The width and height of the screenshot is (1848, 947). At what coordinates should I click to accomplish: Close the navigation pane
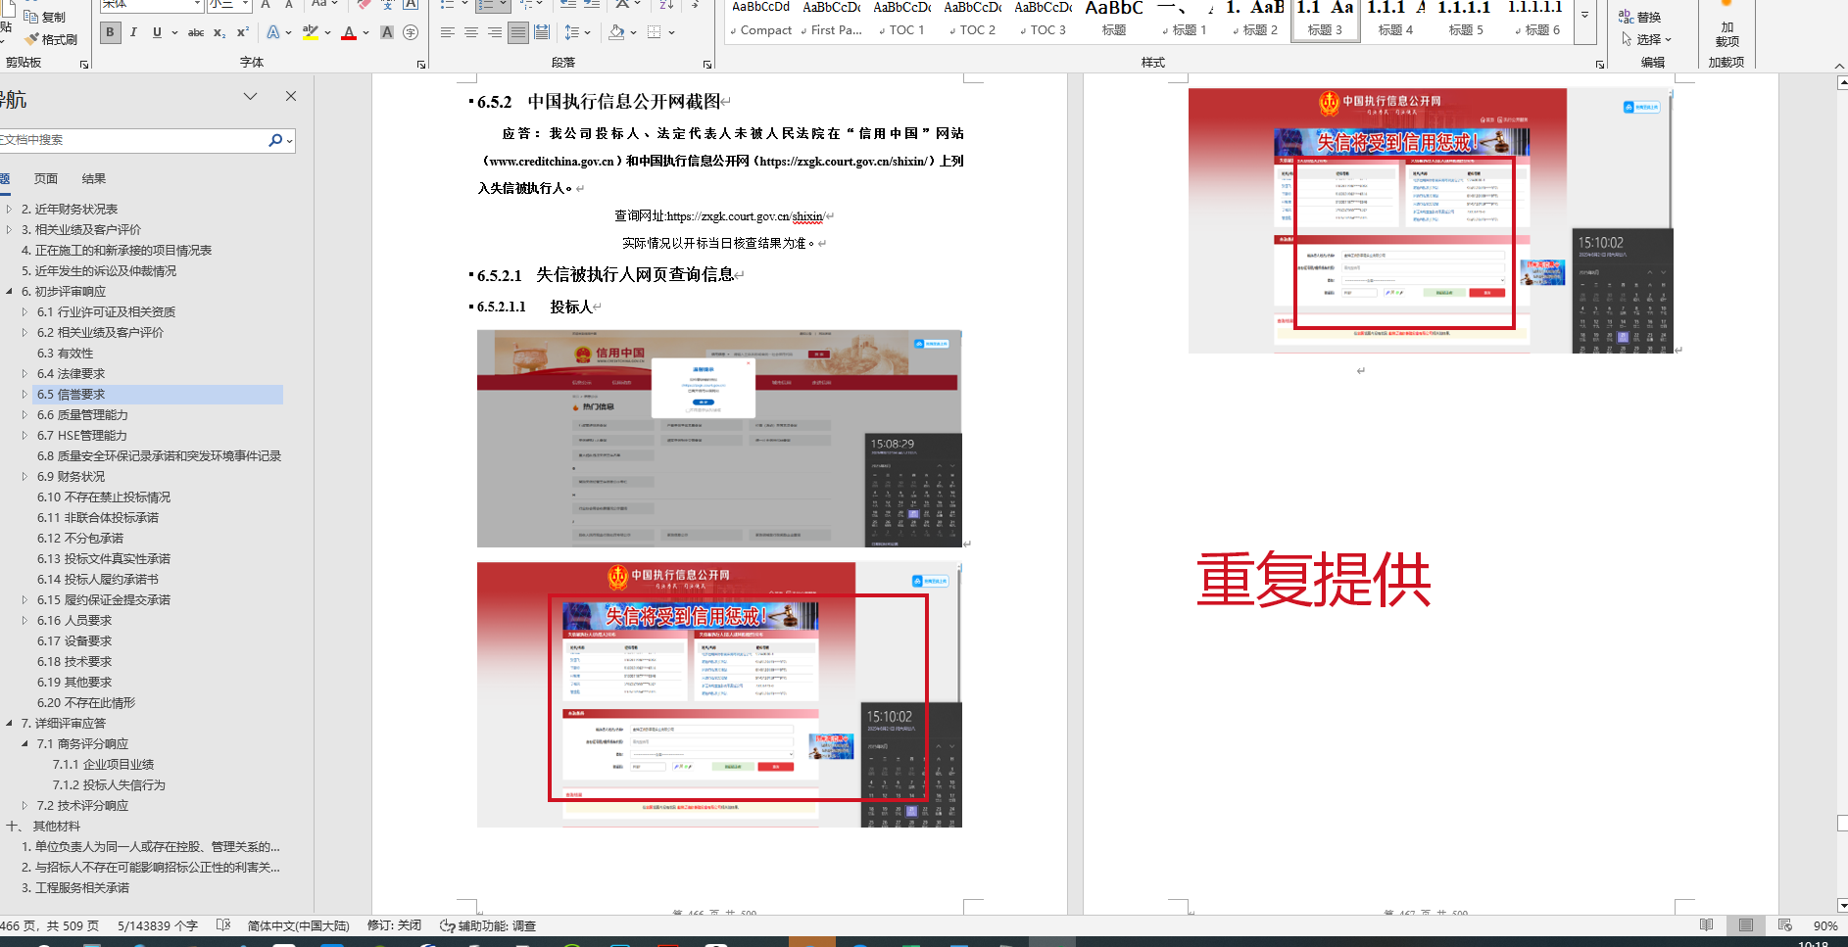[x=291, y=96]
